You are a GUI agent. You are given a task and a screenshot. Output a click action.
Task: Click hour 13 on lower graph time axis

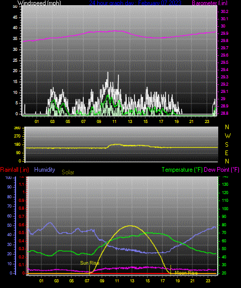[132, 281]
